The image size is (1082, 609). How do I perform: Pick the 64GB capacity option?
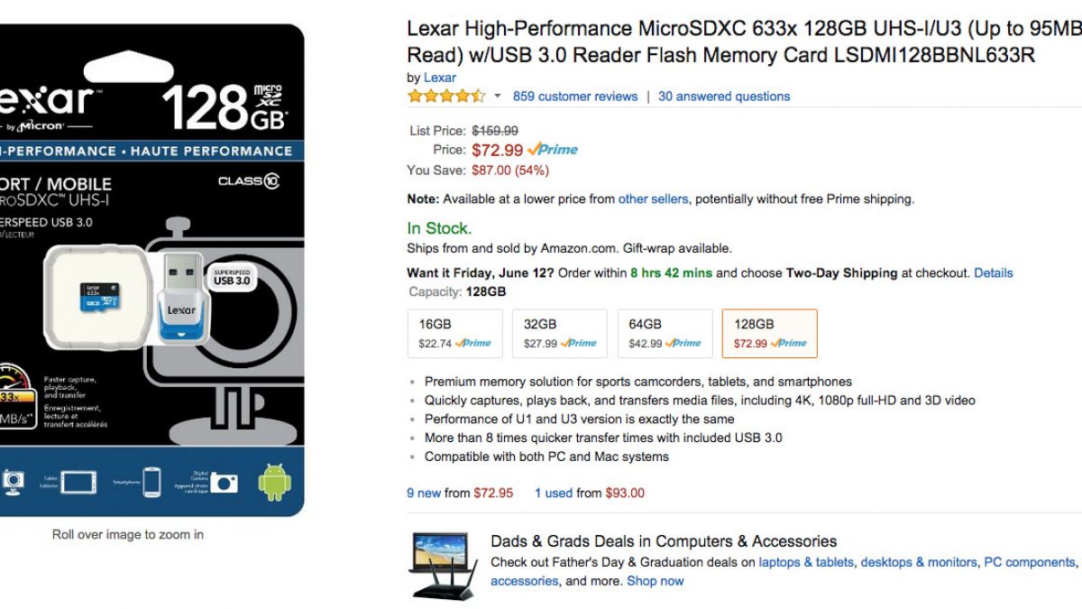coord(665,333)
